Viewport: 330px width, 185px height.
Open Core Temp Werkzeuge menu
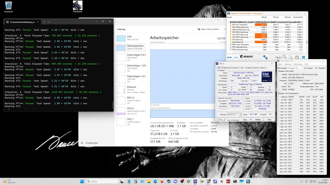(x=298, y=64)
